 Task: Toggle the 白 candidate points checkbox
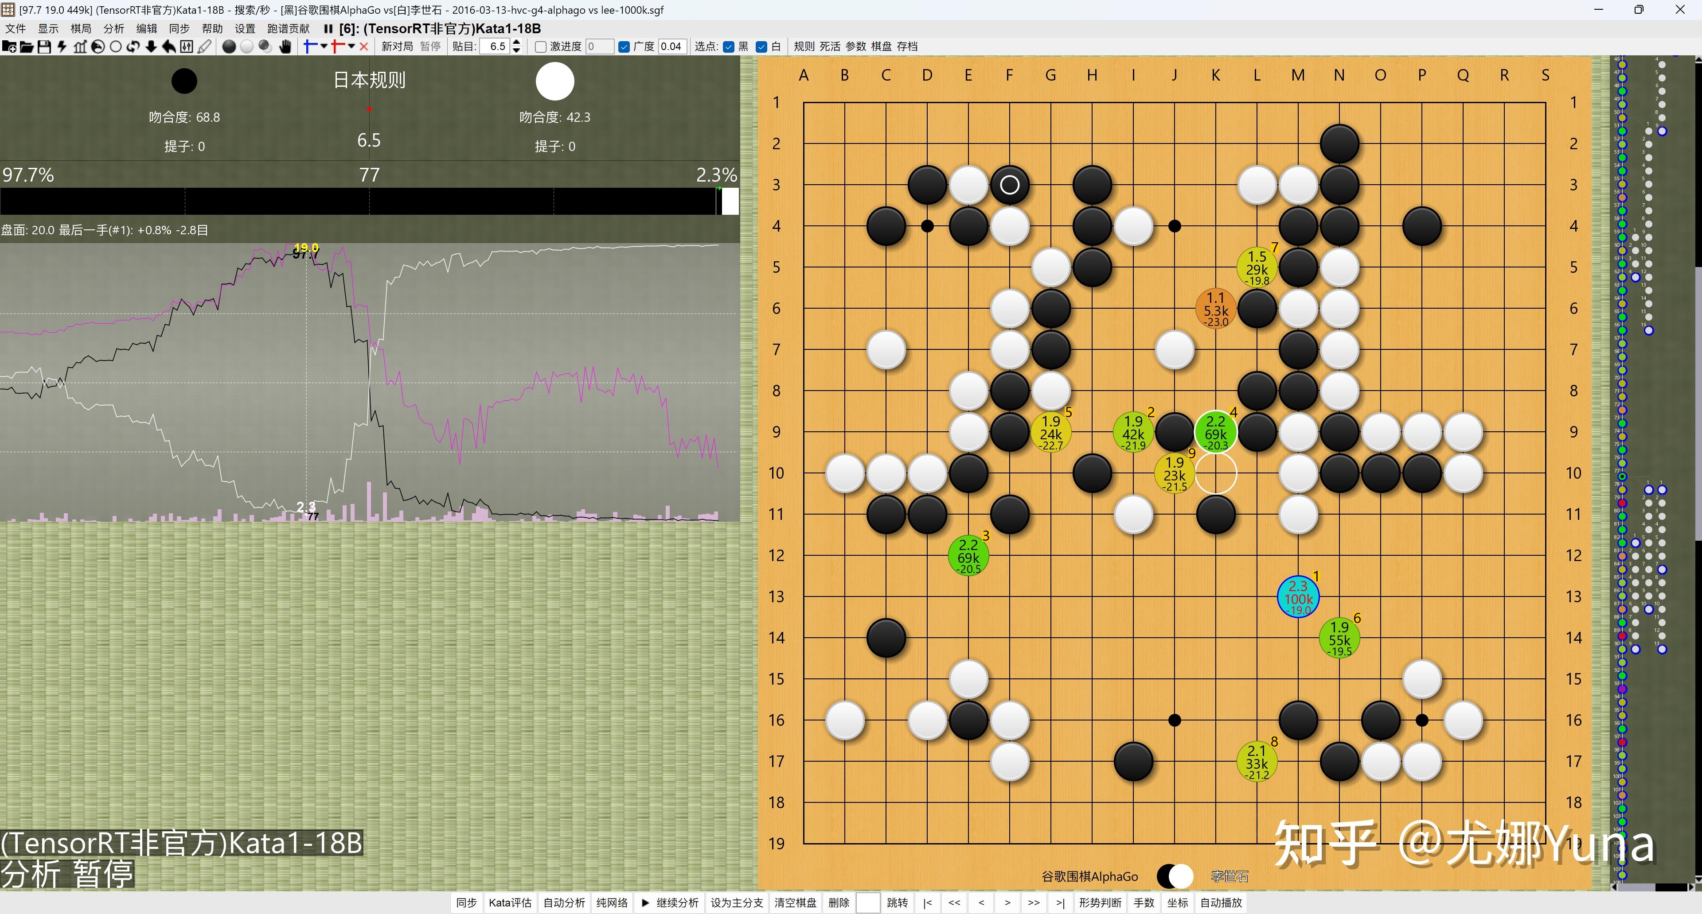761,46
